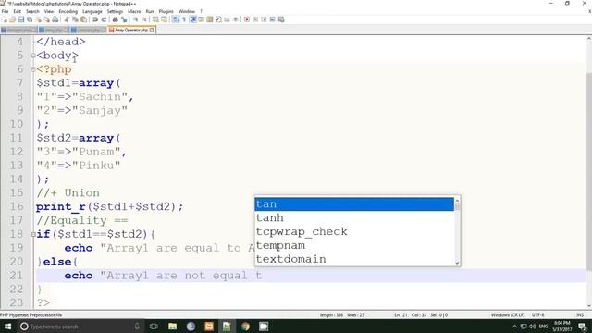Open the Encoding menu
592x333 pixels.
68,11
